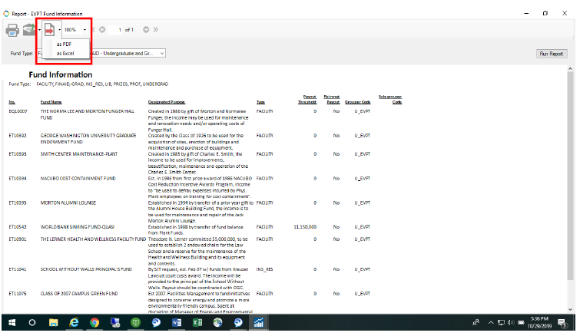Click the email report envelope icon
This screenshot has height=336, width=580.
[28, 30]
